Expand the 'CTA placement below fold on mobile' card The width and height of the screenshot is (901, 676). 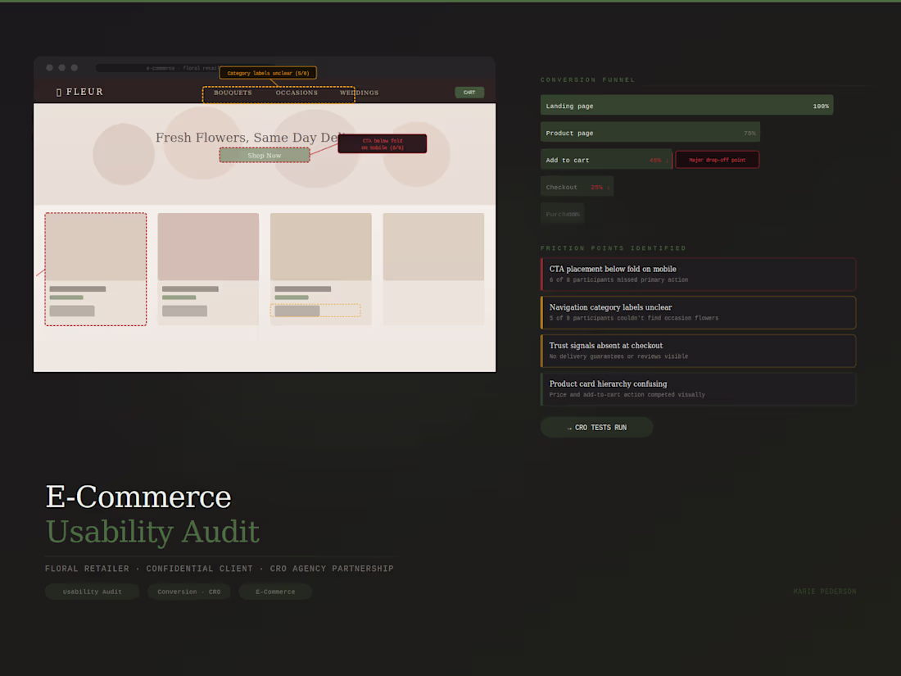[x=698, y=274]
